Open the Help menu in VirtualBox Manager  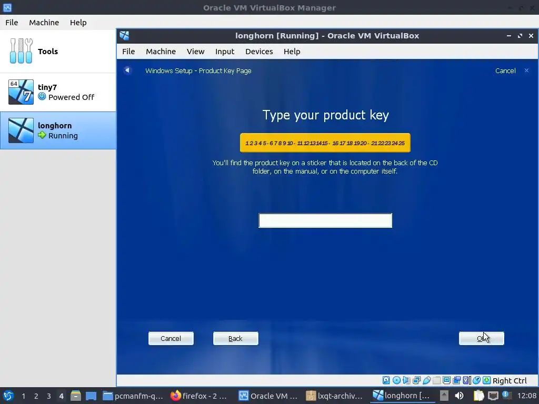[x=78, y=22]
